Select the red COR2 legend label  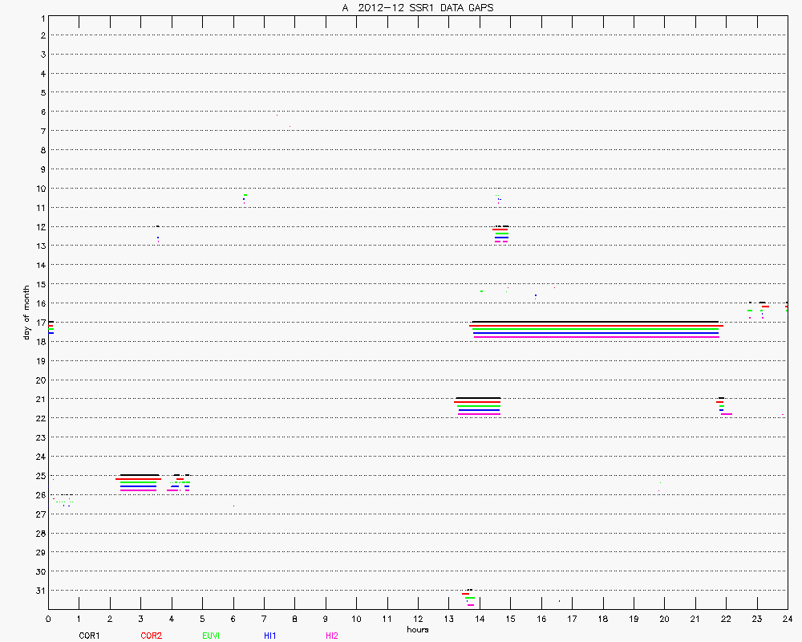(x=151, y=636)
